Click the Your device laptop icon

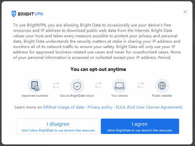click(x=119, y=86)
